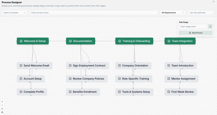Select the Role-Specific Training task
Screen dimensions: 217x115
(134, 79)
